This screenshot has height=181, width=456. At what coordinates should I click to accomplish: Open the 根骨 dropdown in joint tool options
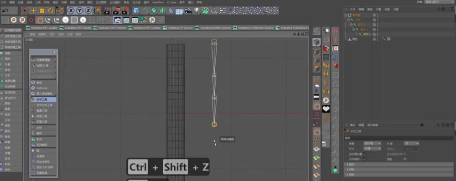[x=372, y=144]
